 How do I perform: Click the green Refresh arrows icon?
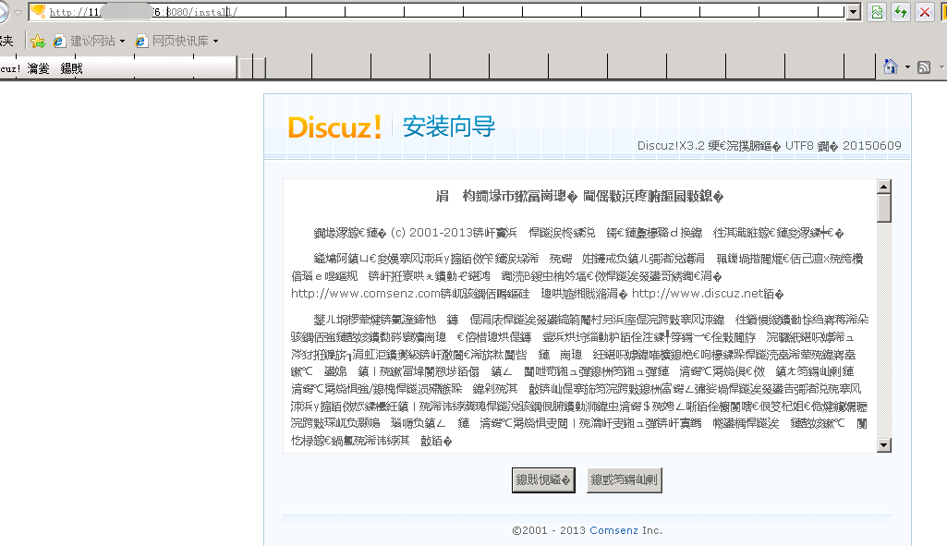901,12
